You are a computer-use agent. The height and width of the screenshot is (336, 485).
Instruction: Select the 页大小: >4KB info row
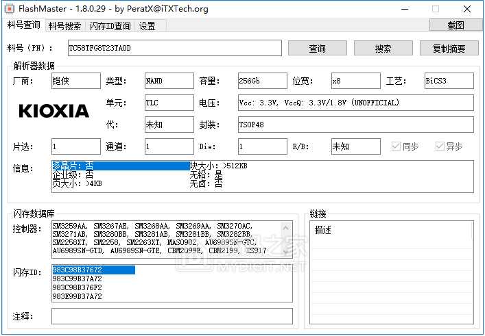(78, 183)
